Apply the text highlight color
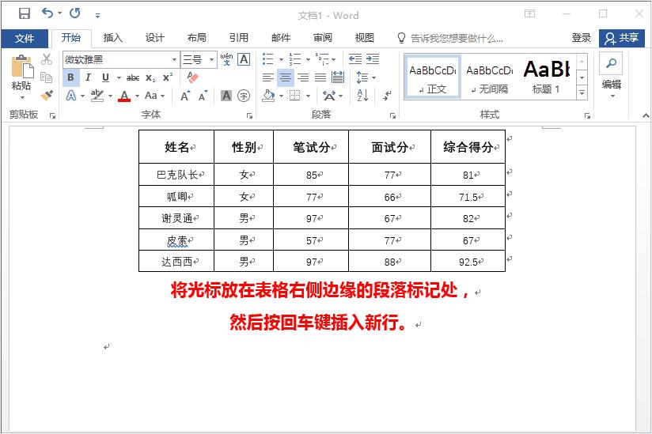This screenshot has height=434, width=652. pyautogui.click(x=97, y=96)
